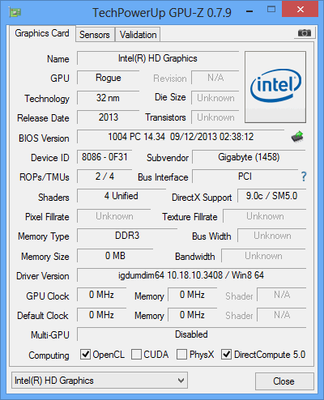Click the Bandwidth Unknown field
Image resolution: width=324 pixels, height=400 pixels.
tap(264, 256)
